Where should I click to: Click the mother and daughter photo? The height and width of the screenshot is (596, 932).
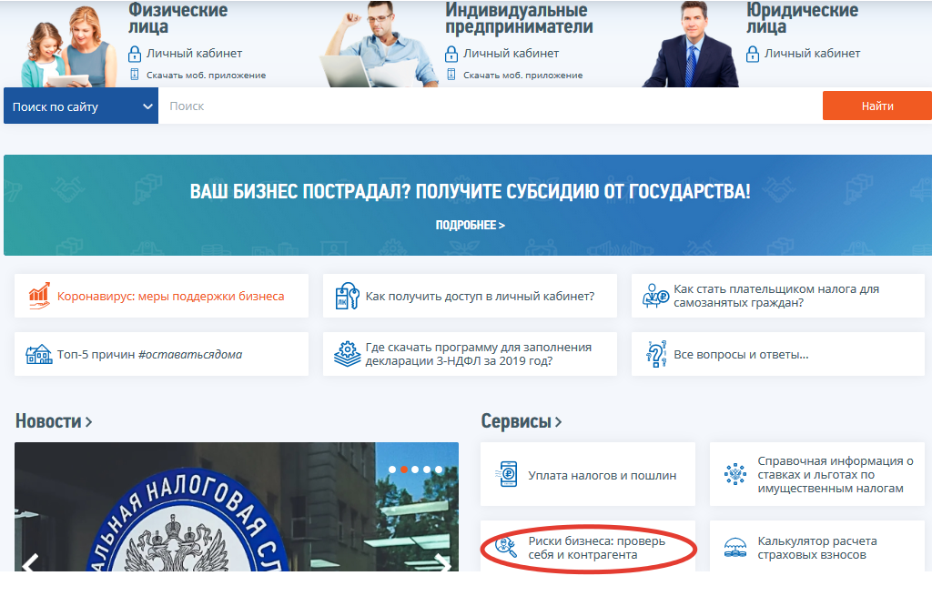(x=68, y=46)
